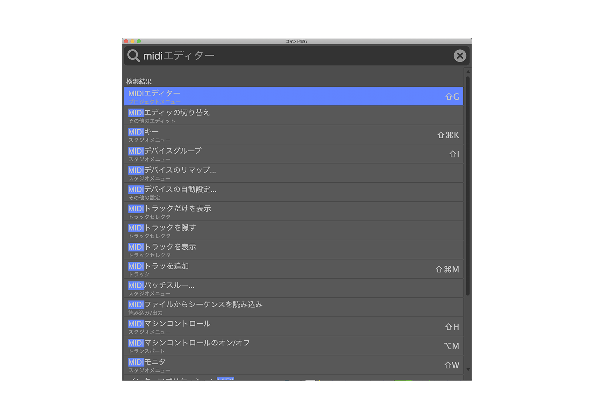
Task: Choose MIDIエディッの切り替え command
Action: (294, 116)
